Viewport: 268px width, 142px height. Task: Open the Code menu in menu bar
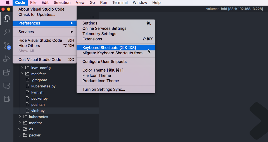point(20,3)
